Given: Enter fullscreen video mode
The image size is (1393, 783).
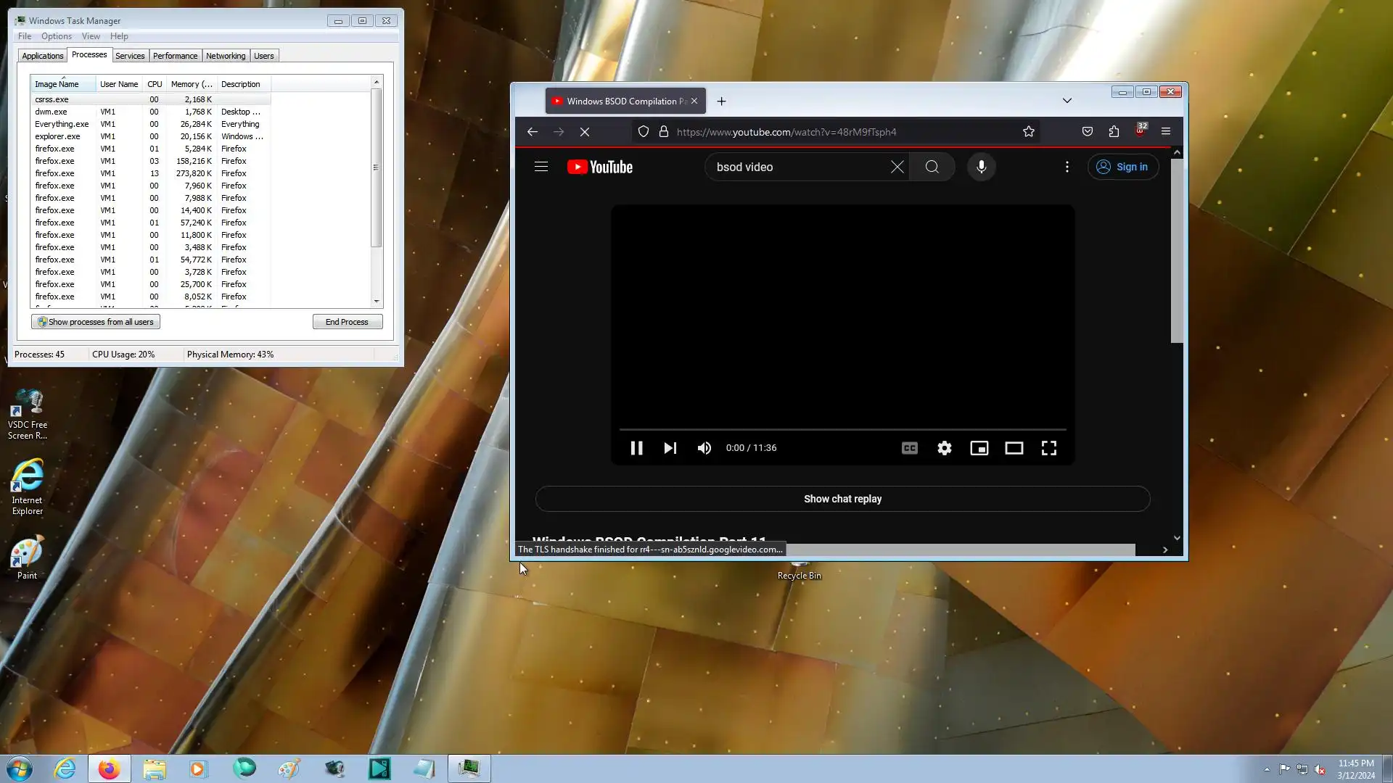Looking at the screenshot, I should pos(1048,448).
